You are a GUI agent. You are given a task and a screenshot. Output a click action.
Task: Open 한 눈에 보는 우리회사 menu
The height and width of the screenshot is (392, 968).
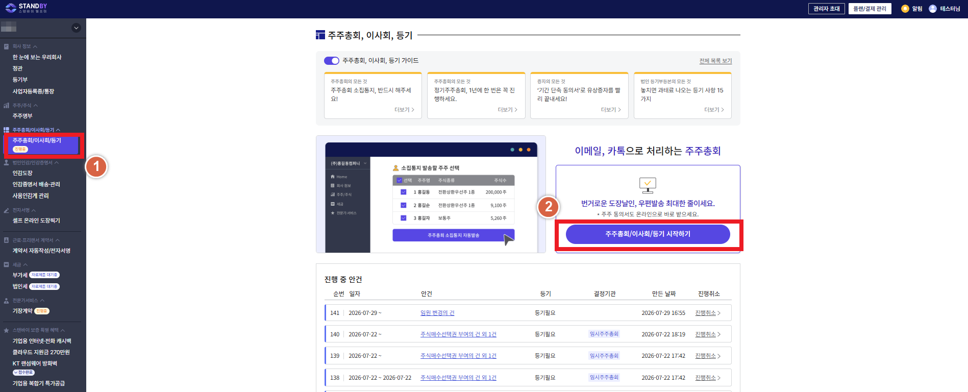tap(37, 57)
